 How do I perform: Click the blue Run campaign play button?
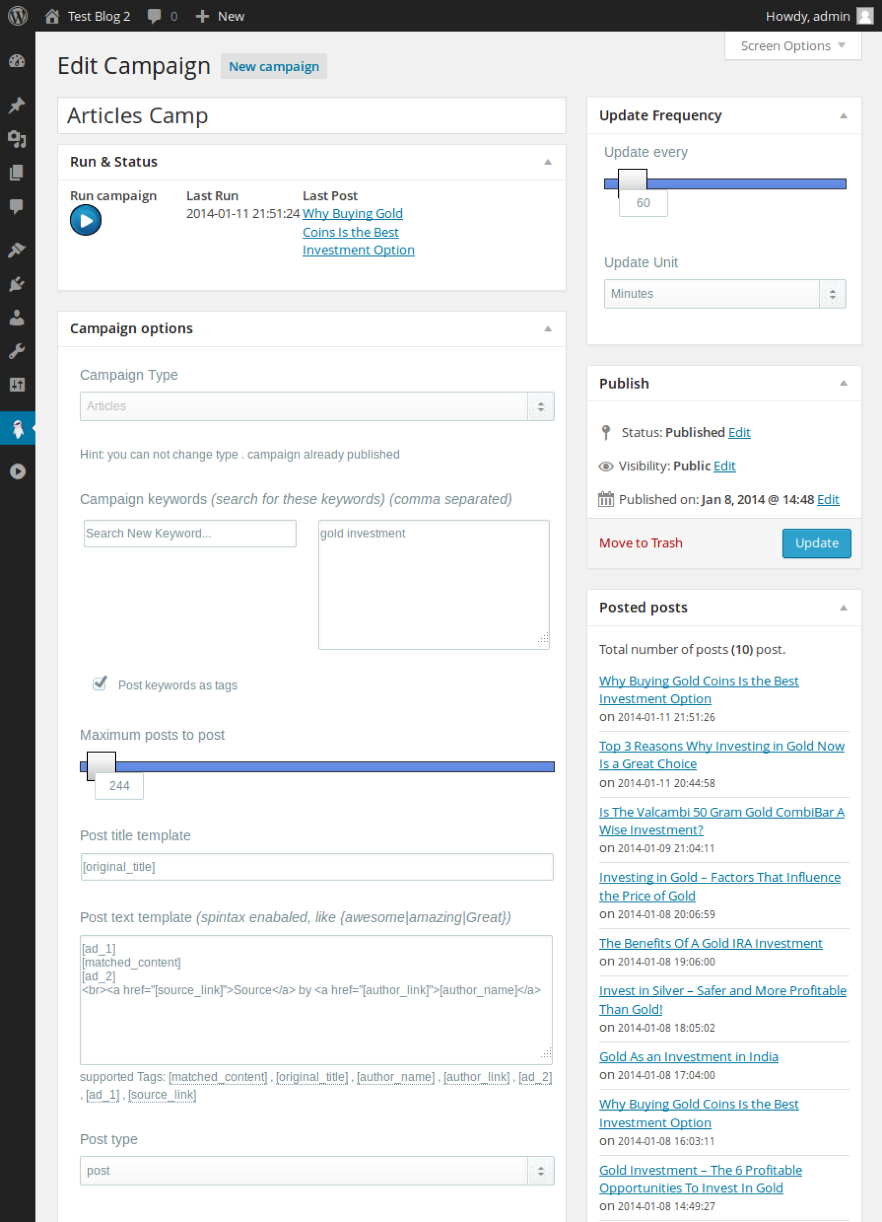point(85,220)
